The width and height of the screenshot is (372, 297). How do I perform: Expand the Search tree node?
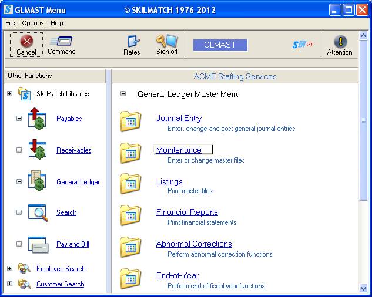tap(19, 212)
